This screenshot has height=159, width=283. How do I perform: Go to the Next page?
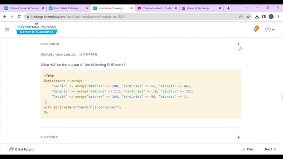[x=270, y=149]
